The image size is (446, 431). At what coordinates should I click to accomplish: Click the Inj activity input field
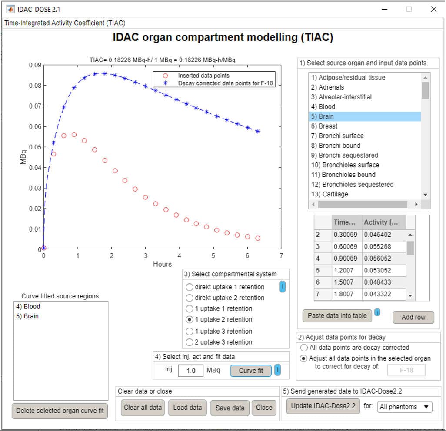click(x=190, y=371)
